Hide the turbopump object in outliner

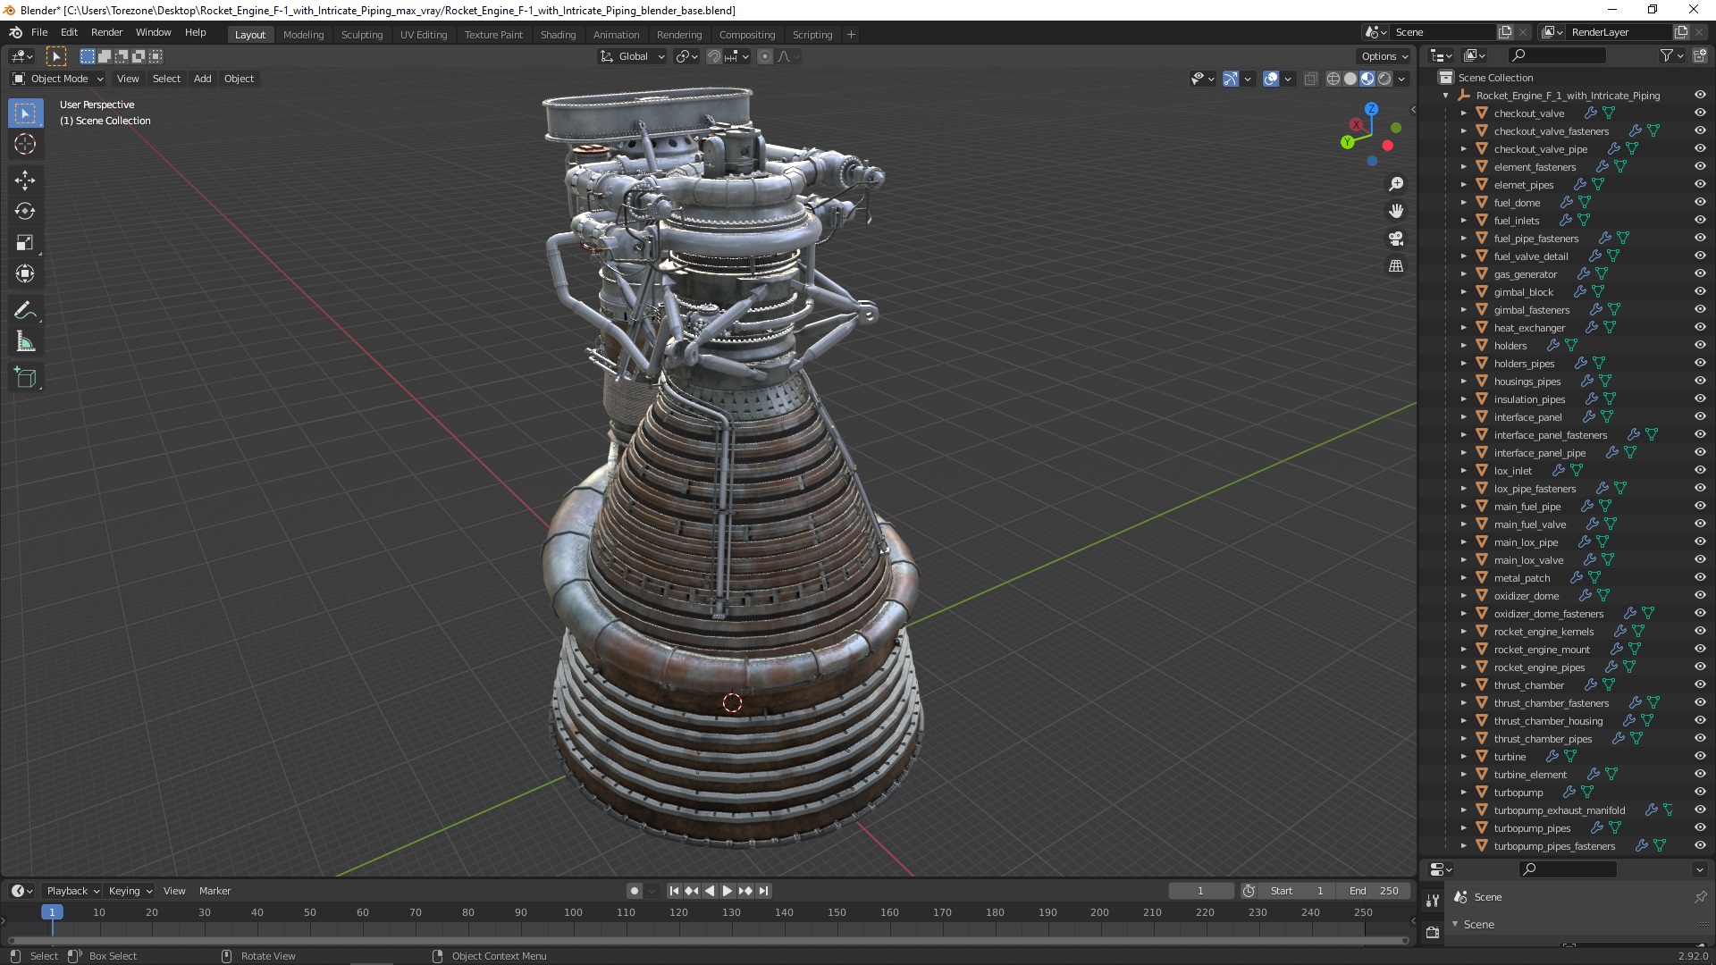point(1700,792)
